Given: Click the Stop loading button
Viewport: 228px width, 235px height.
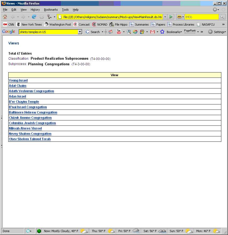Looking at the screenshot, I should click(x=42, y=17).
